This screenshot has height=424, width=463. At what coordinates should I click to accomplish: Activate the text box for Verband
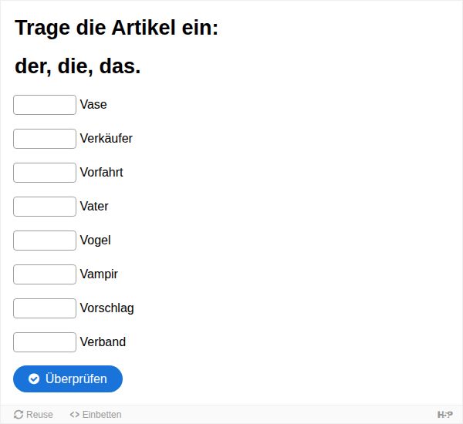point(45,342)
